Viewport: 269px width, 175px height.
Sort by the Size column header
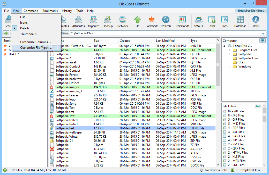tap(105, 41)
